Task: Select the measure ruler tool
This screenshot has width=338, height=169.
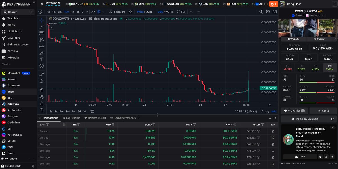Action: point(41,75)
